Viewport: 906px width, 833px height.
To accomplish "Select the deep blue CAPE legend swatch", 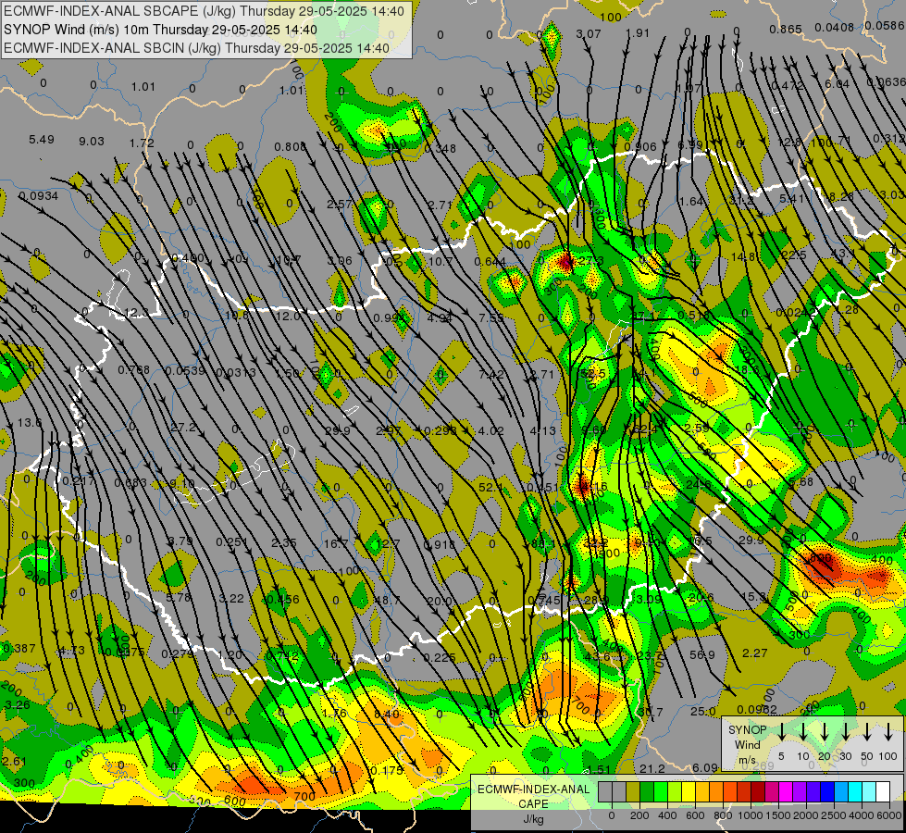I will pos(826,792).
